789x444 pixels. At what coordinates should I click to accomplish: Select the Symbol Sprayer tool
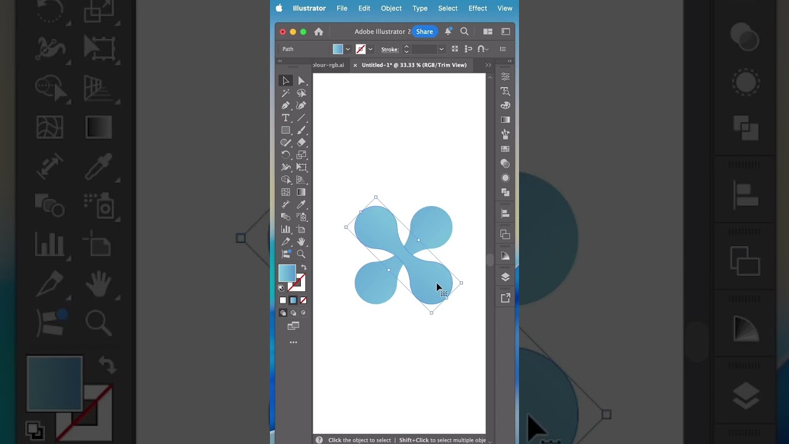pos(301,216)
